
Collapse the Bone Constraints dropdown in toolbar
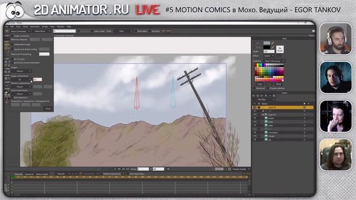20,31
